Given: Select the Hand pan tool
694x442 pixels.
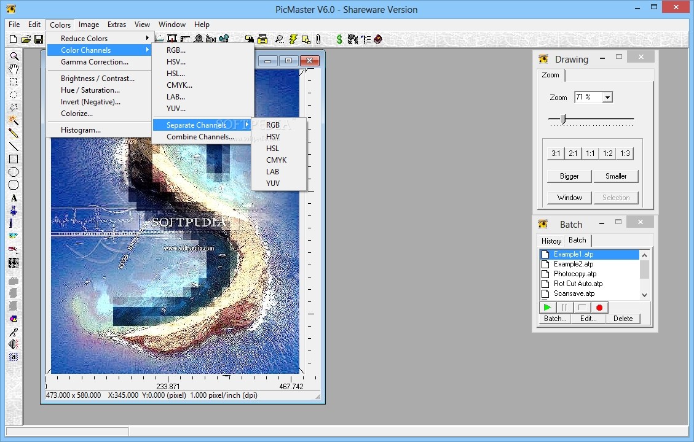Looking at the screenshot, I should (14, 69).
